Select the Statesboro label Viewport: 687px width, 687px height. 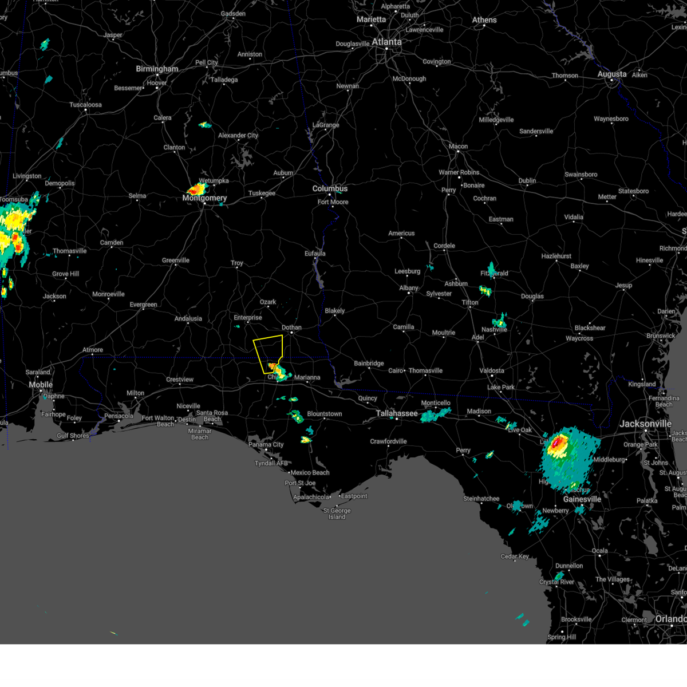634,191
